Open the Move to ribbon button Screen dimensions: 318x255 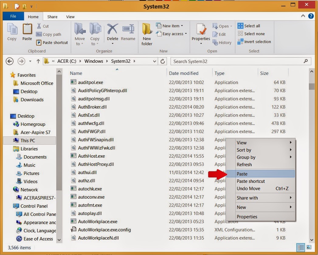pyautogui.click(x=80, y=34)
